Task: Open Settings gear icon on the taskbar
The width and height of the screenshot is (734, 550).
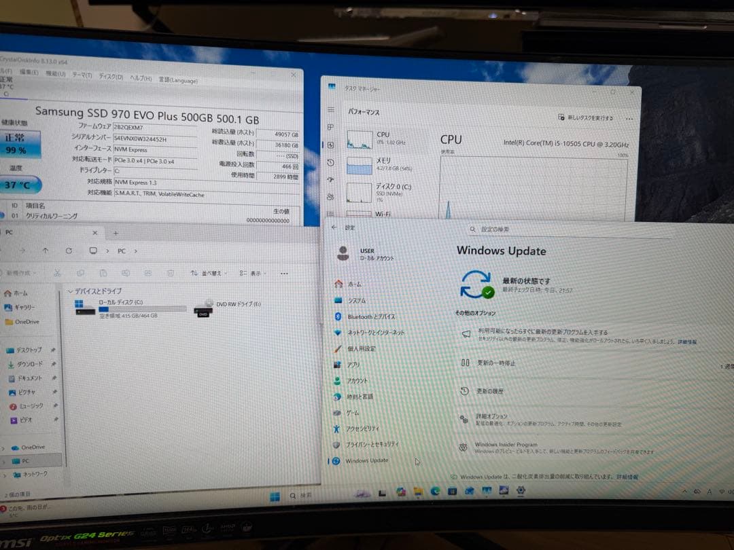Action: coord(521,490)
